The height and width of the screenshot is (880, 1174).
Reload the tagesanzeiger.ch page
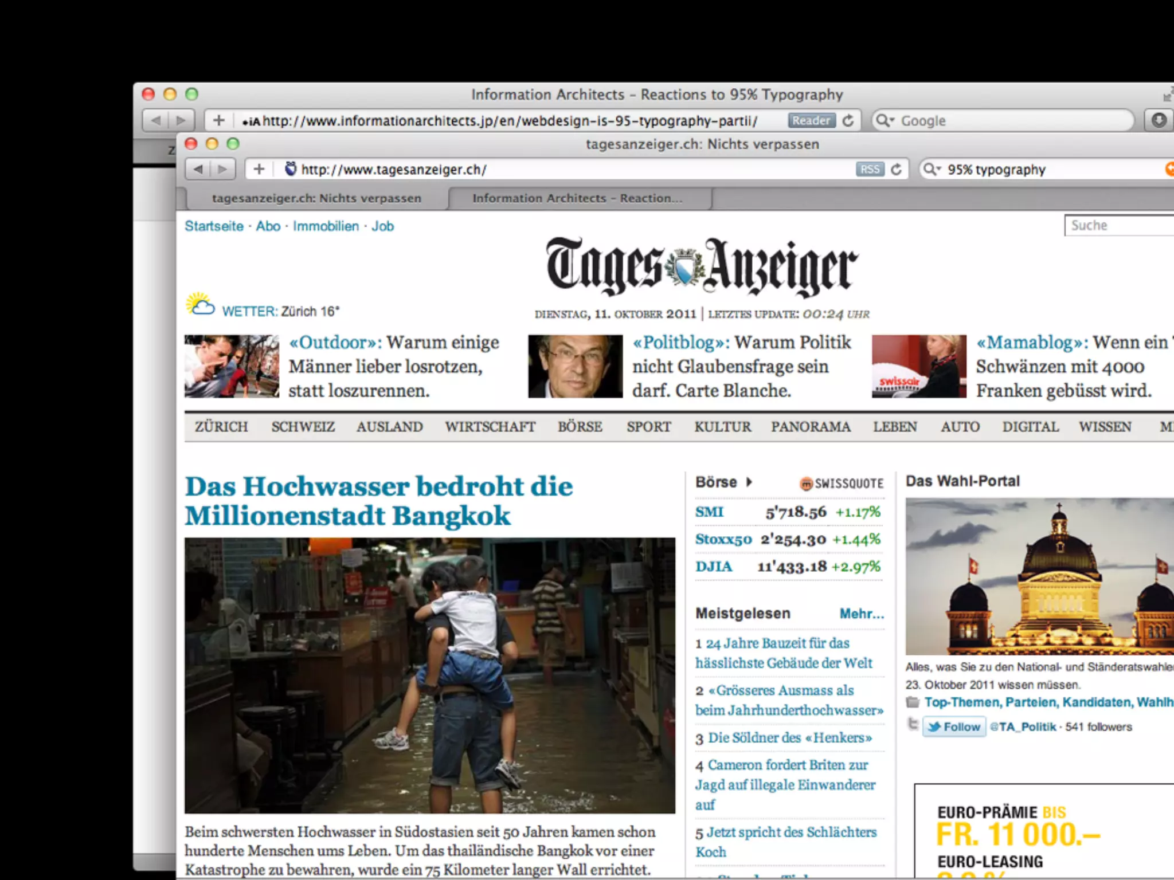click(897, 170)
